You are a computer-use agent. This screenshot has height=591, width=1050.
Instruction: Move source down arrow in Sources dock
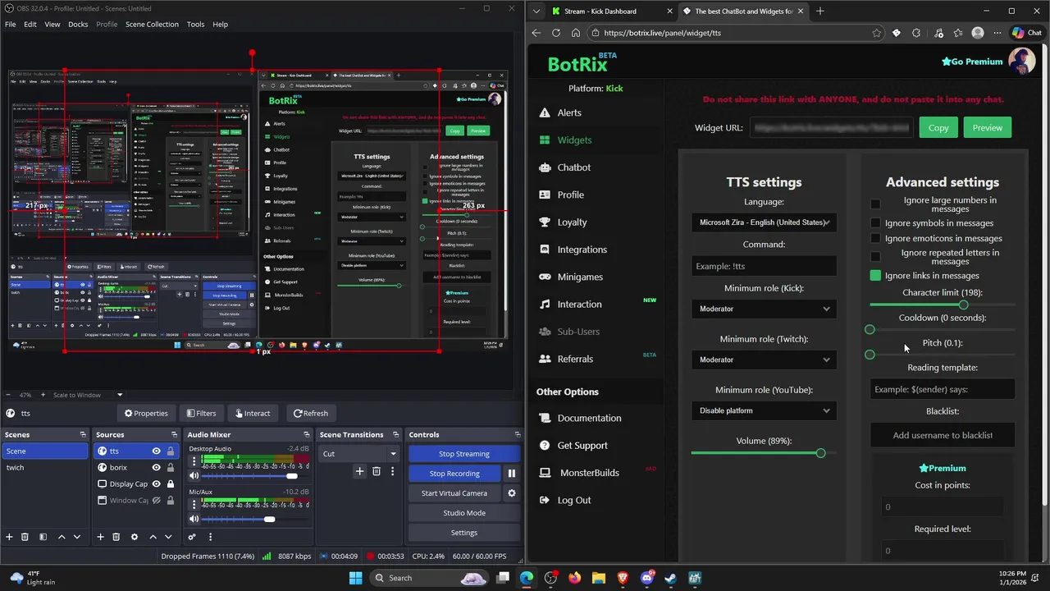coord(168,537)
